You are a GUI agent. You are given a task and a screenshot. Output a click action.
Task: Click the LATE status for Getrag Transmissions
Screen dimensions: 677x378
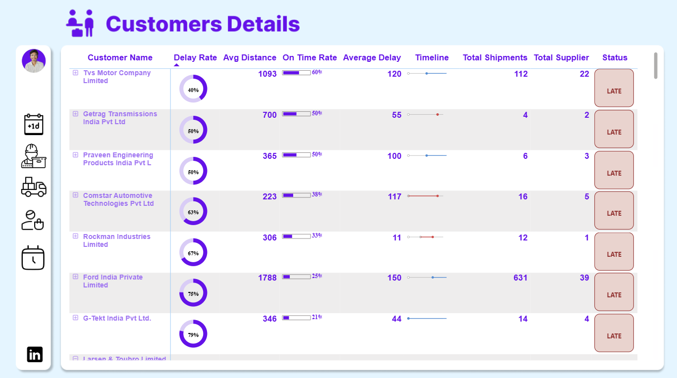614,129
